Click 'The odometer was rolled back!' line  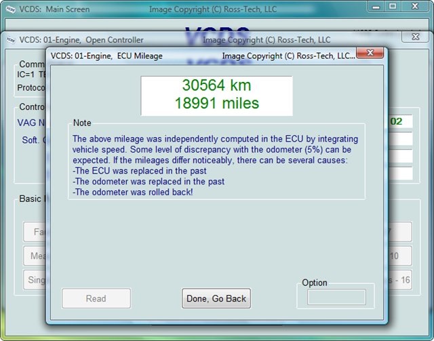[133, 192]
